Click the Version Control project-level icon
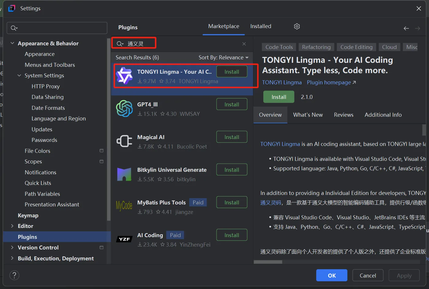 coord(101,247)
